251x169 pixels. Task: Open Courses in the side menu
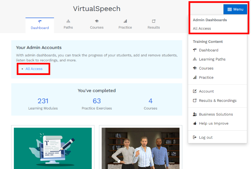tap(206, 68)
